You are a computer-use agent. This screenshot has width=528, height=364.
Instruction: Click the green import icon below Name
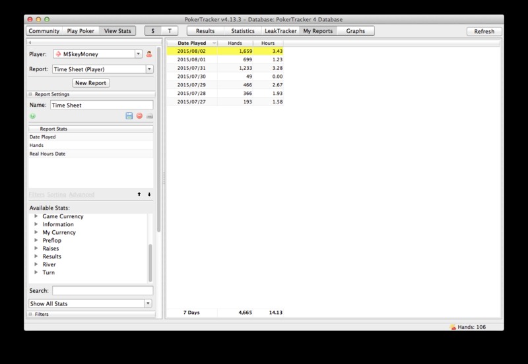32,116
